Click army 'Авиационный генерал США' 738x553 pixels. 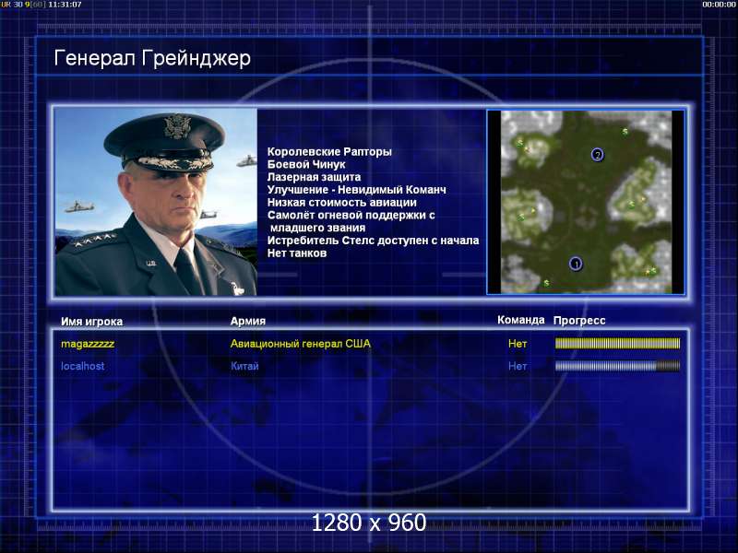tap(301, 344)
